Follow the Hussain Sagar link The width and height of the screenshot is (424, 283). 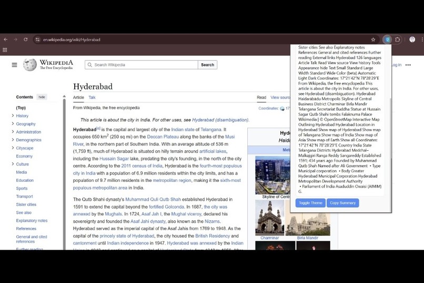pos(114,159)
